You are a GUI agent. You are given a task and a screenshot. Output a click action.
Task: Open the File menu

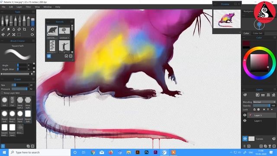coord(3,7)
